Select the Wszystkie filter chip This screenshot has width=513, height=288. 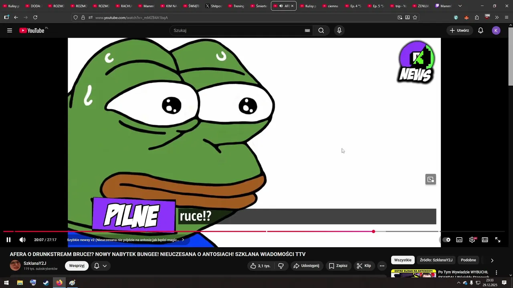[403, 260]
